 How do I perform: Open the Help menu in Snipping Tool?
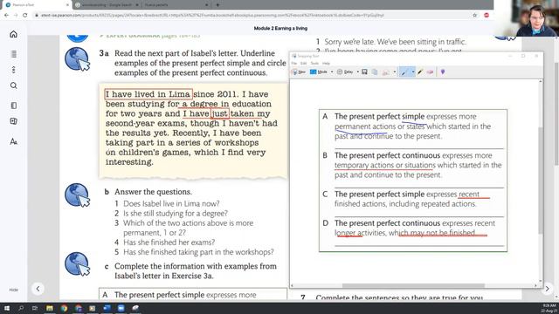point(326,64)
